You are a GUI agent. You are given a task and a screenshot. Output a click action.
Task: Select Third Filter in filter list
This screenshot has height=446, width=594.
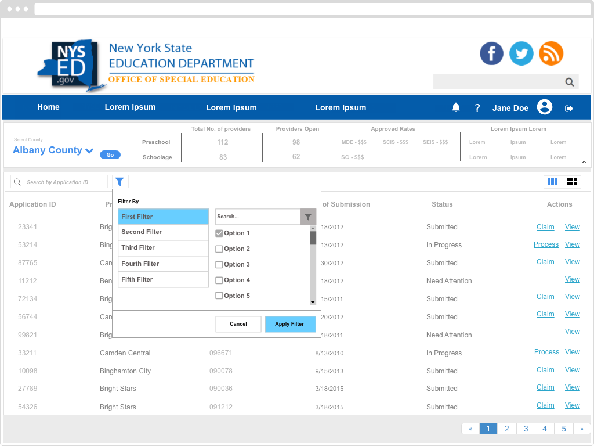(x=163, y=248)
